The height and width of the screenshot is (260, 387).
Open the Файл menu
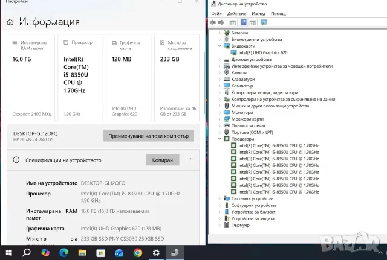(216, 14)
